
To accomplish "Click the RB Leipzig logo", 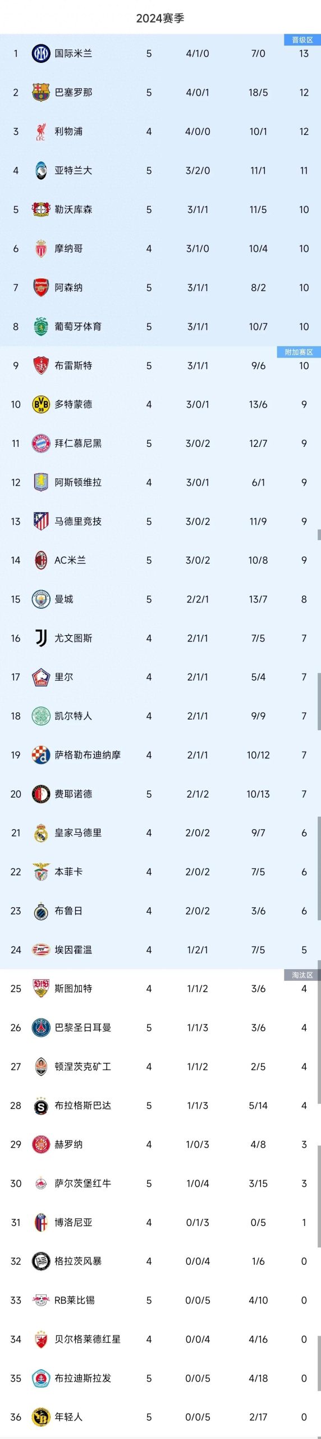I will (x=40, y=1300).
